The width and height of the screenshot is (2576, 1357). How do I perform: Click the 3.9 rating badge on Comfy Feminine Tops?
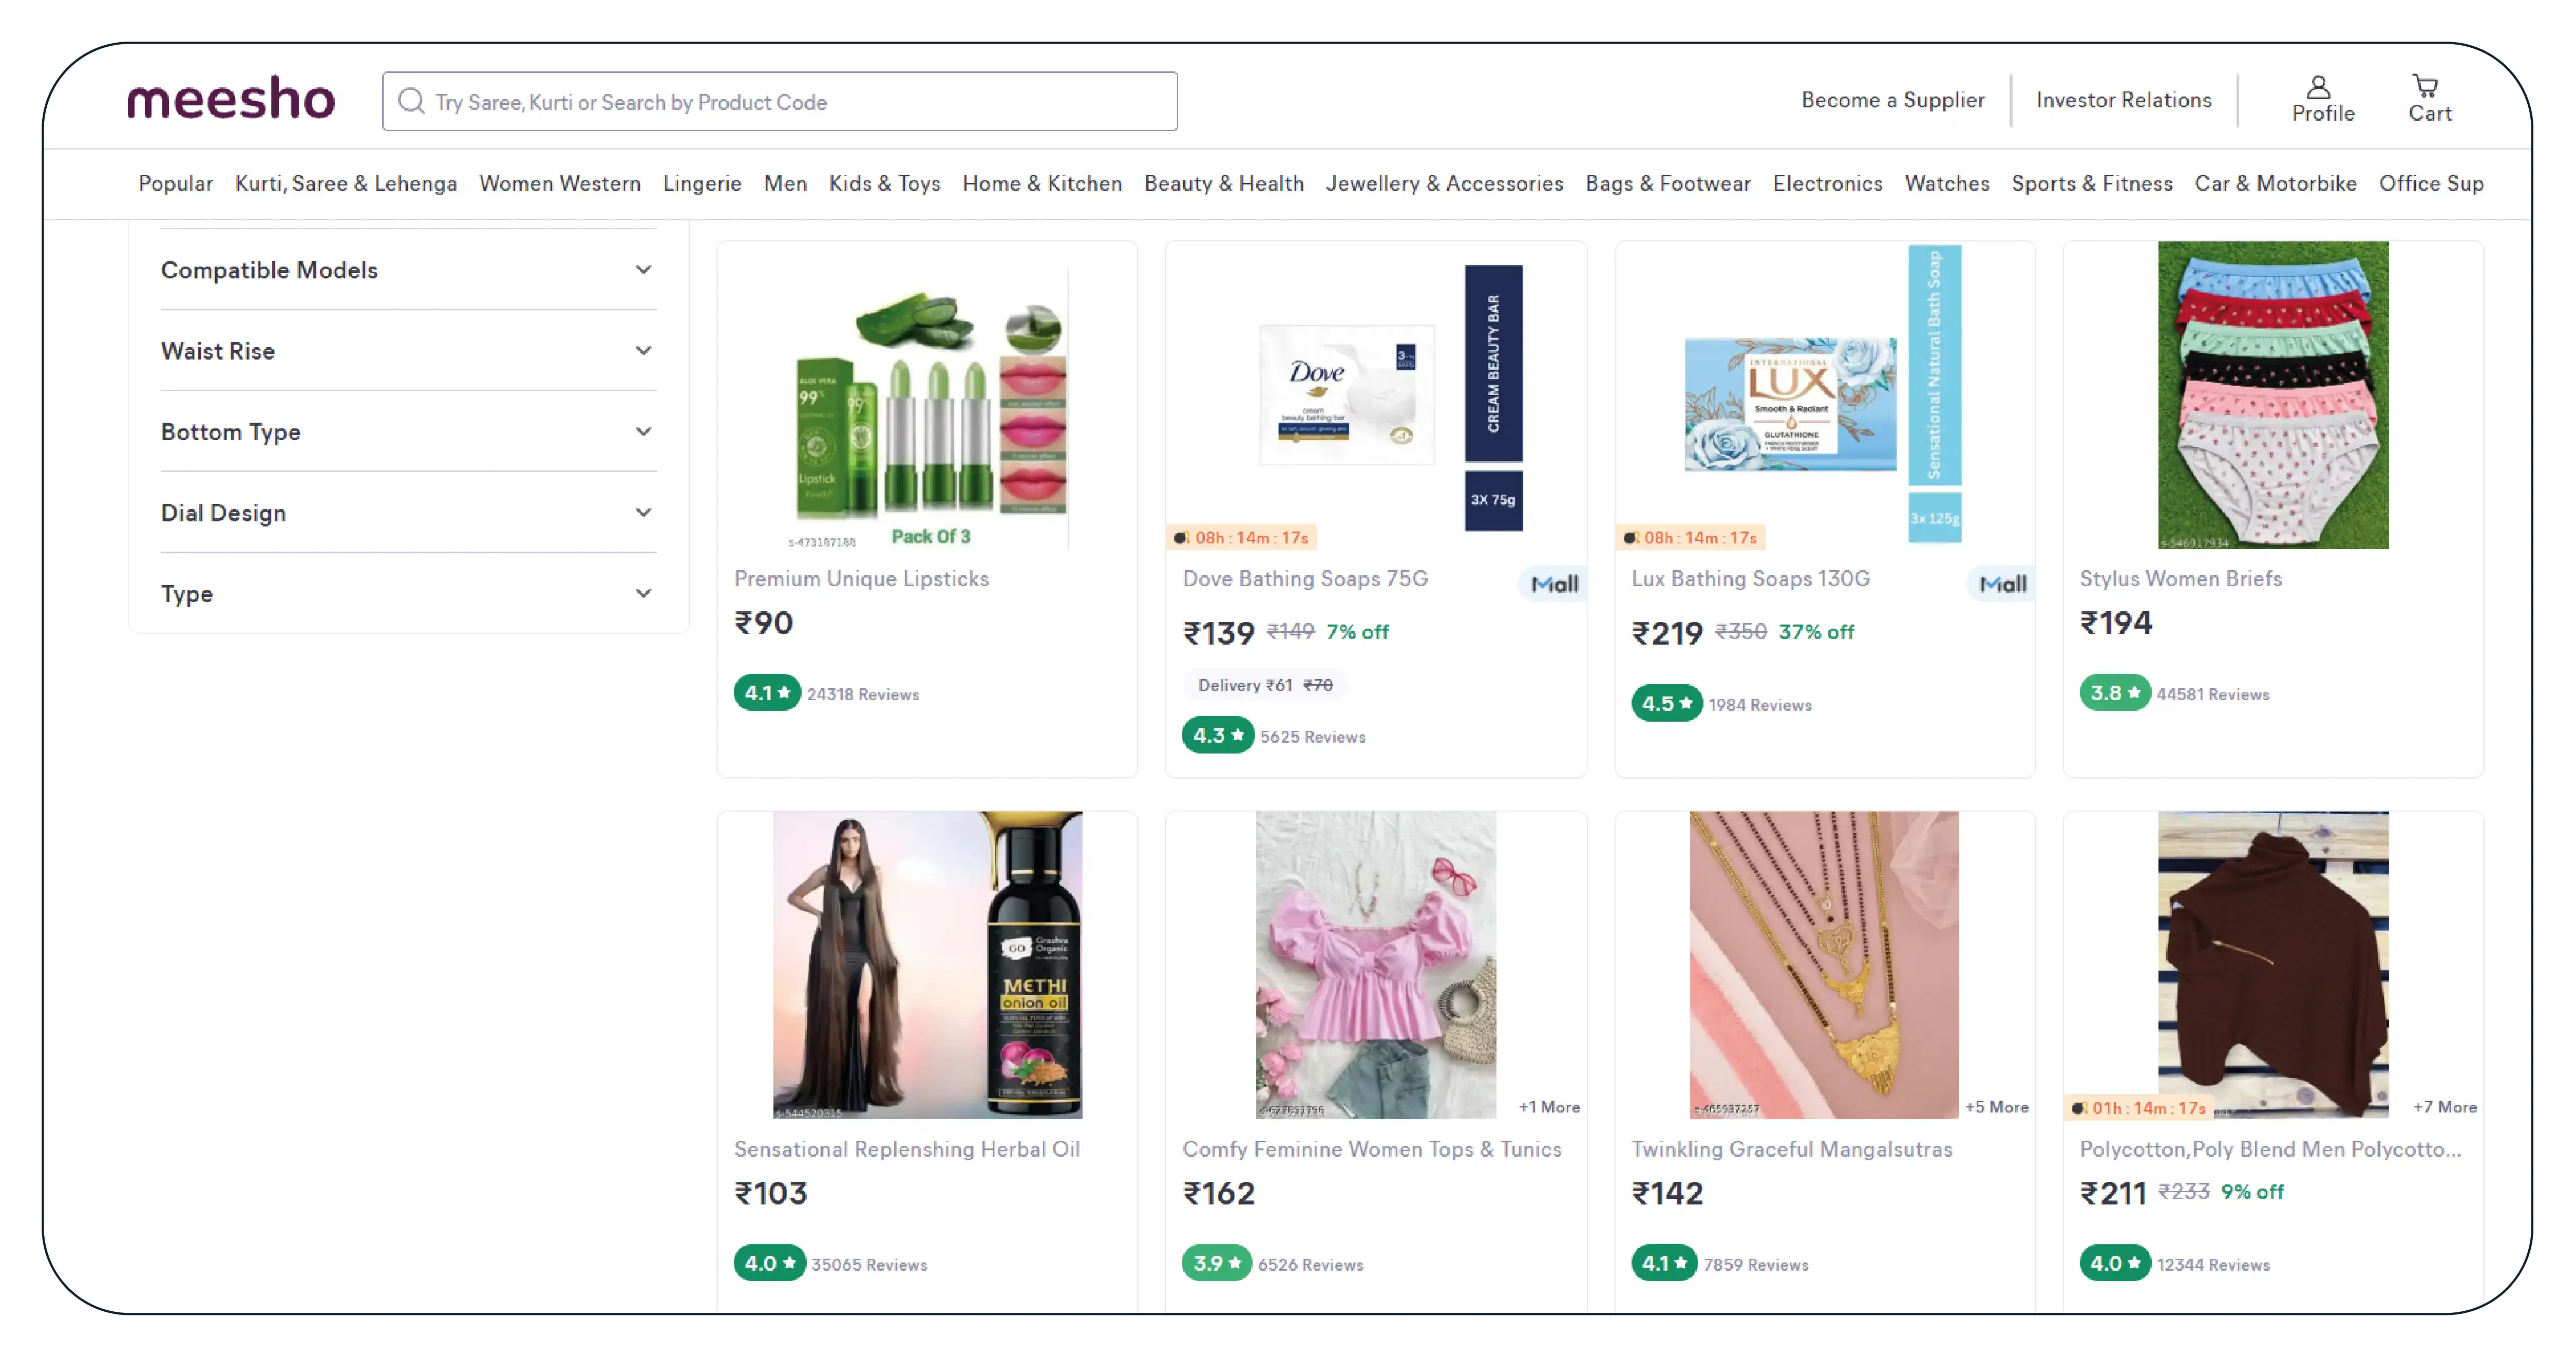coord(1216,1263)
